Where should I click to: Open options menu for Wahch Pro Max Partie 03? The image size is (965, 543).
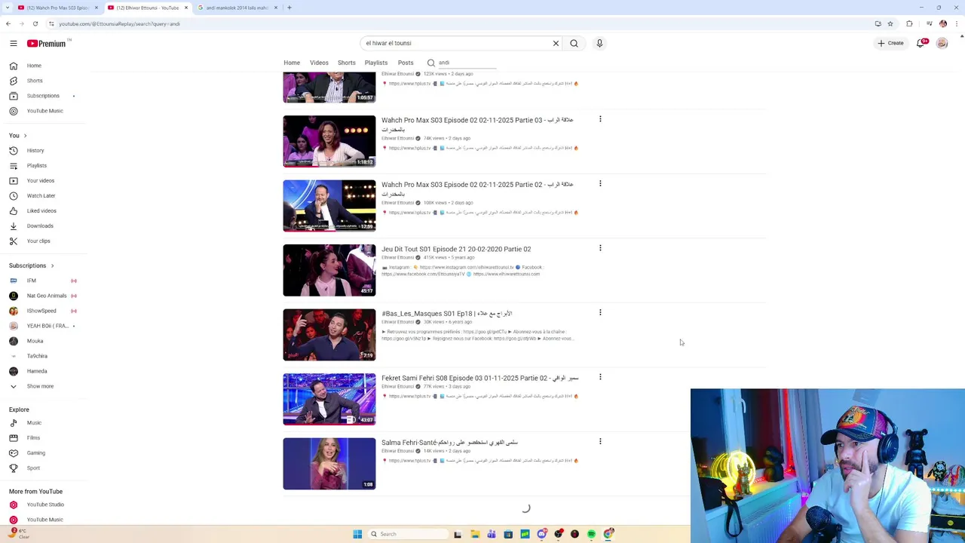tap(600, 119)
